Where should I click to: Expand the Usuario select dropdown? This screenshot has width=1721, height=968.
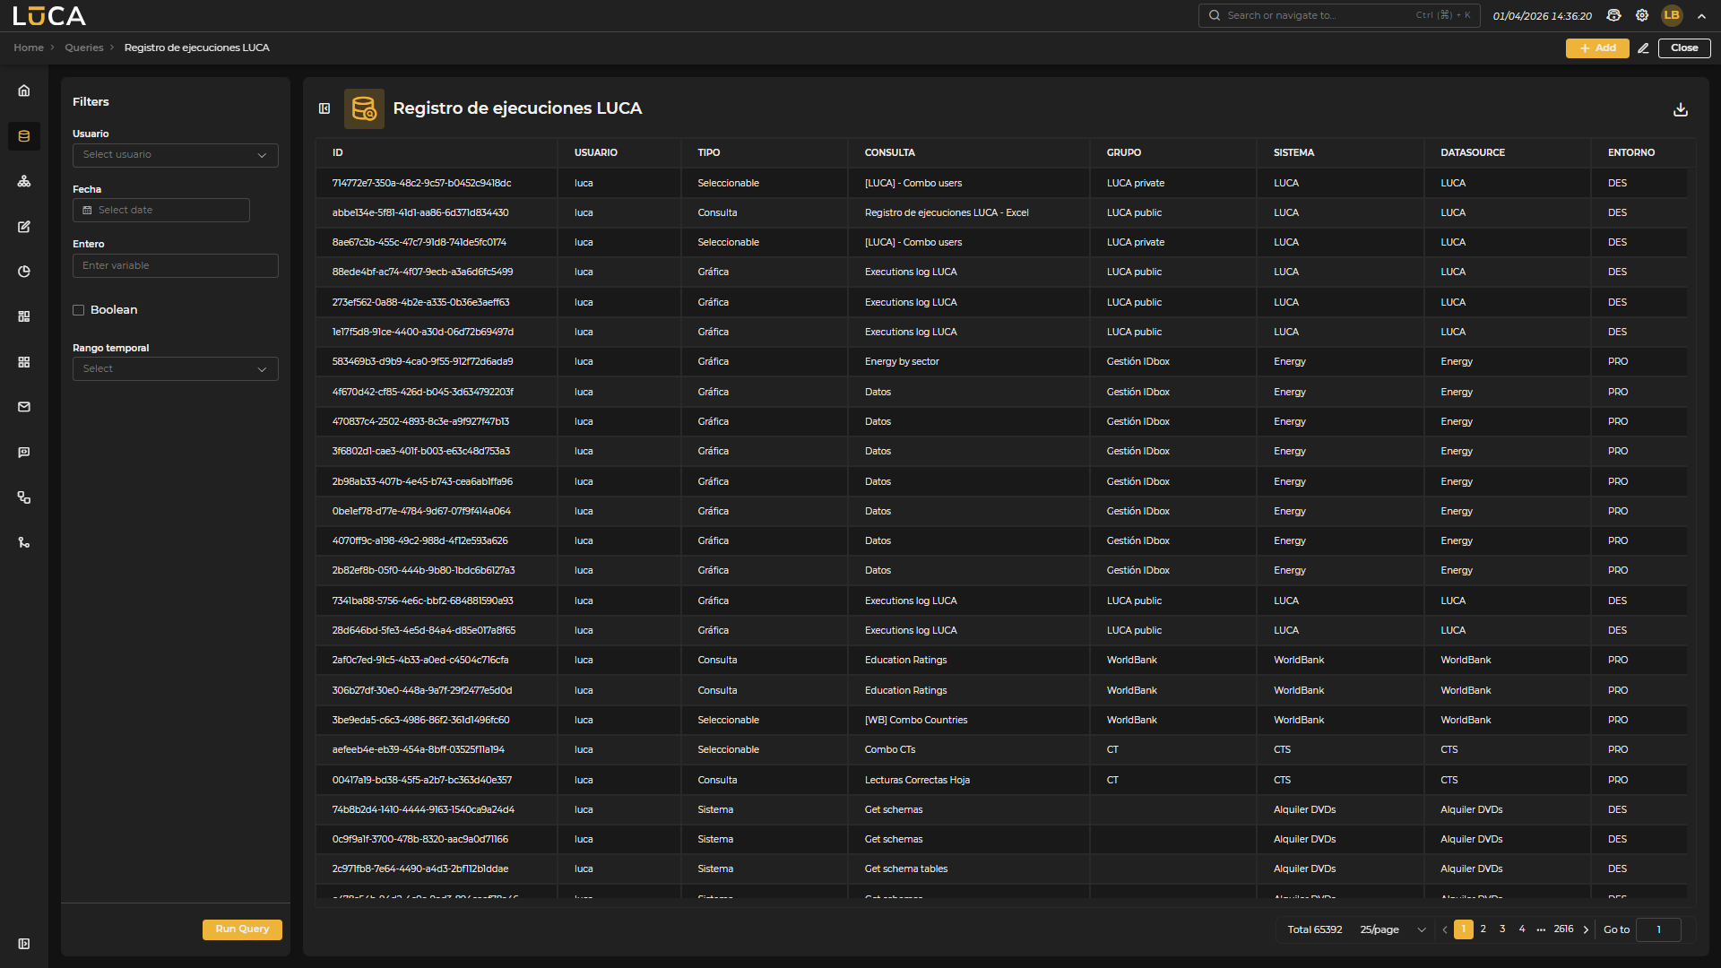tap(175, 155)
